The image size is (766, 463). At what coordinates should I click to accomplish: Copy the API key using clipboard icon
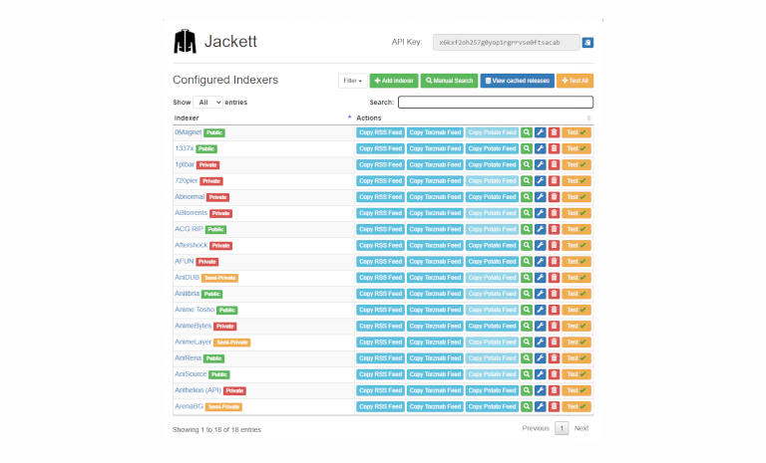587,43
